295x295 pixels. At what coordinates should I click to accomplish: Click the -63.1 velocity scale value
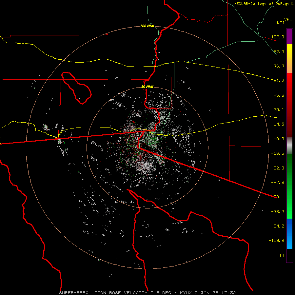click(278, 197)
